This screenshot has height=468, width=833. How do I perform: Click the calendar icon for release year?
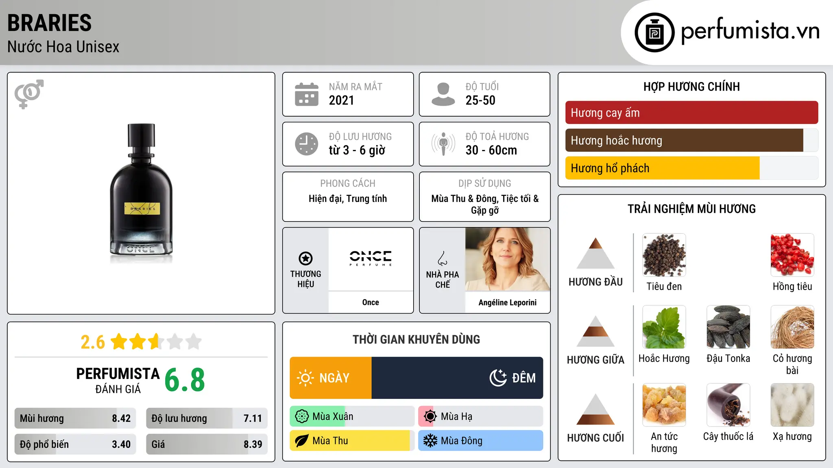coord(306,94)
